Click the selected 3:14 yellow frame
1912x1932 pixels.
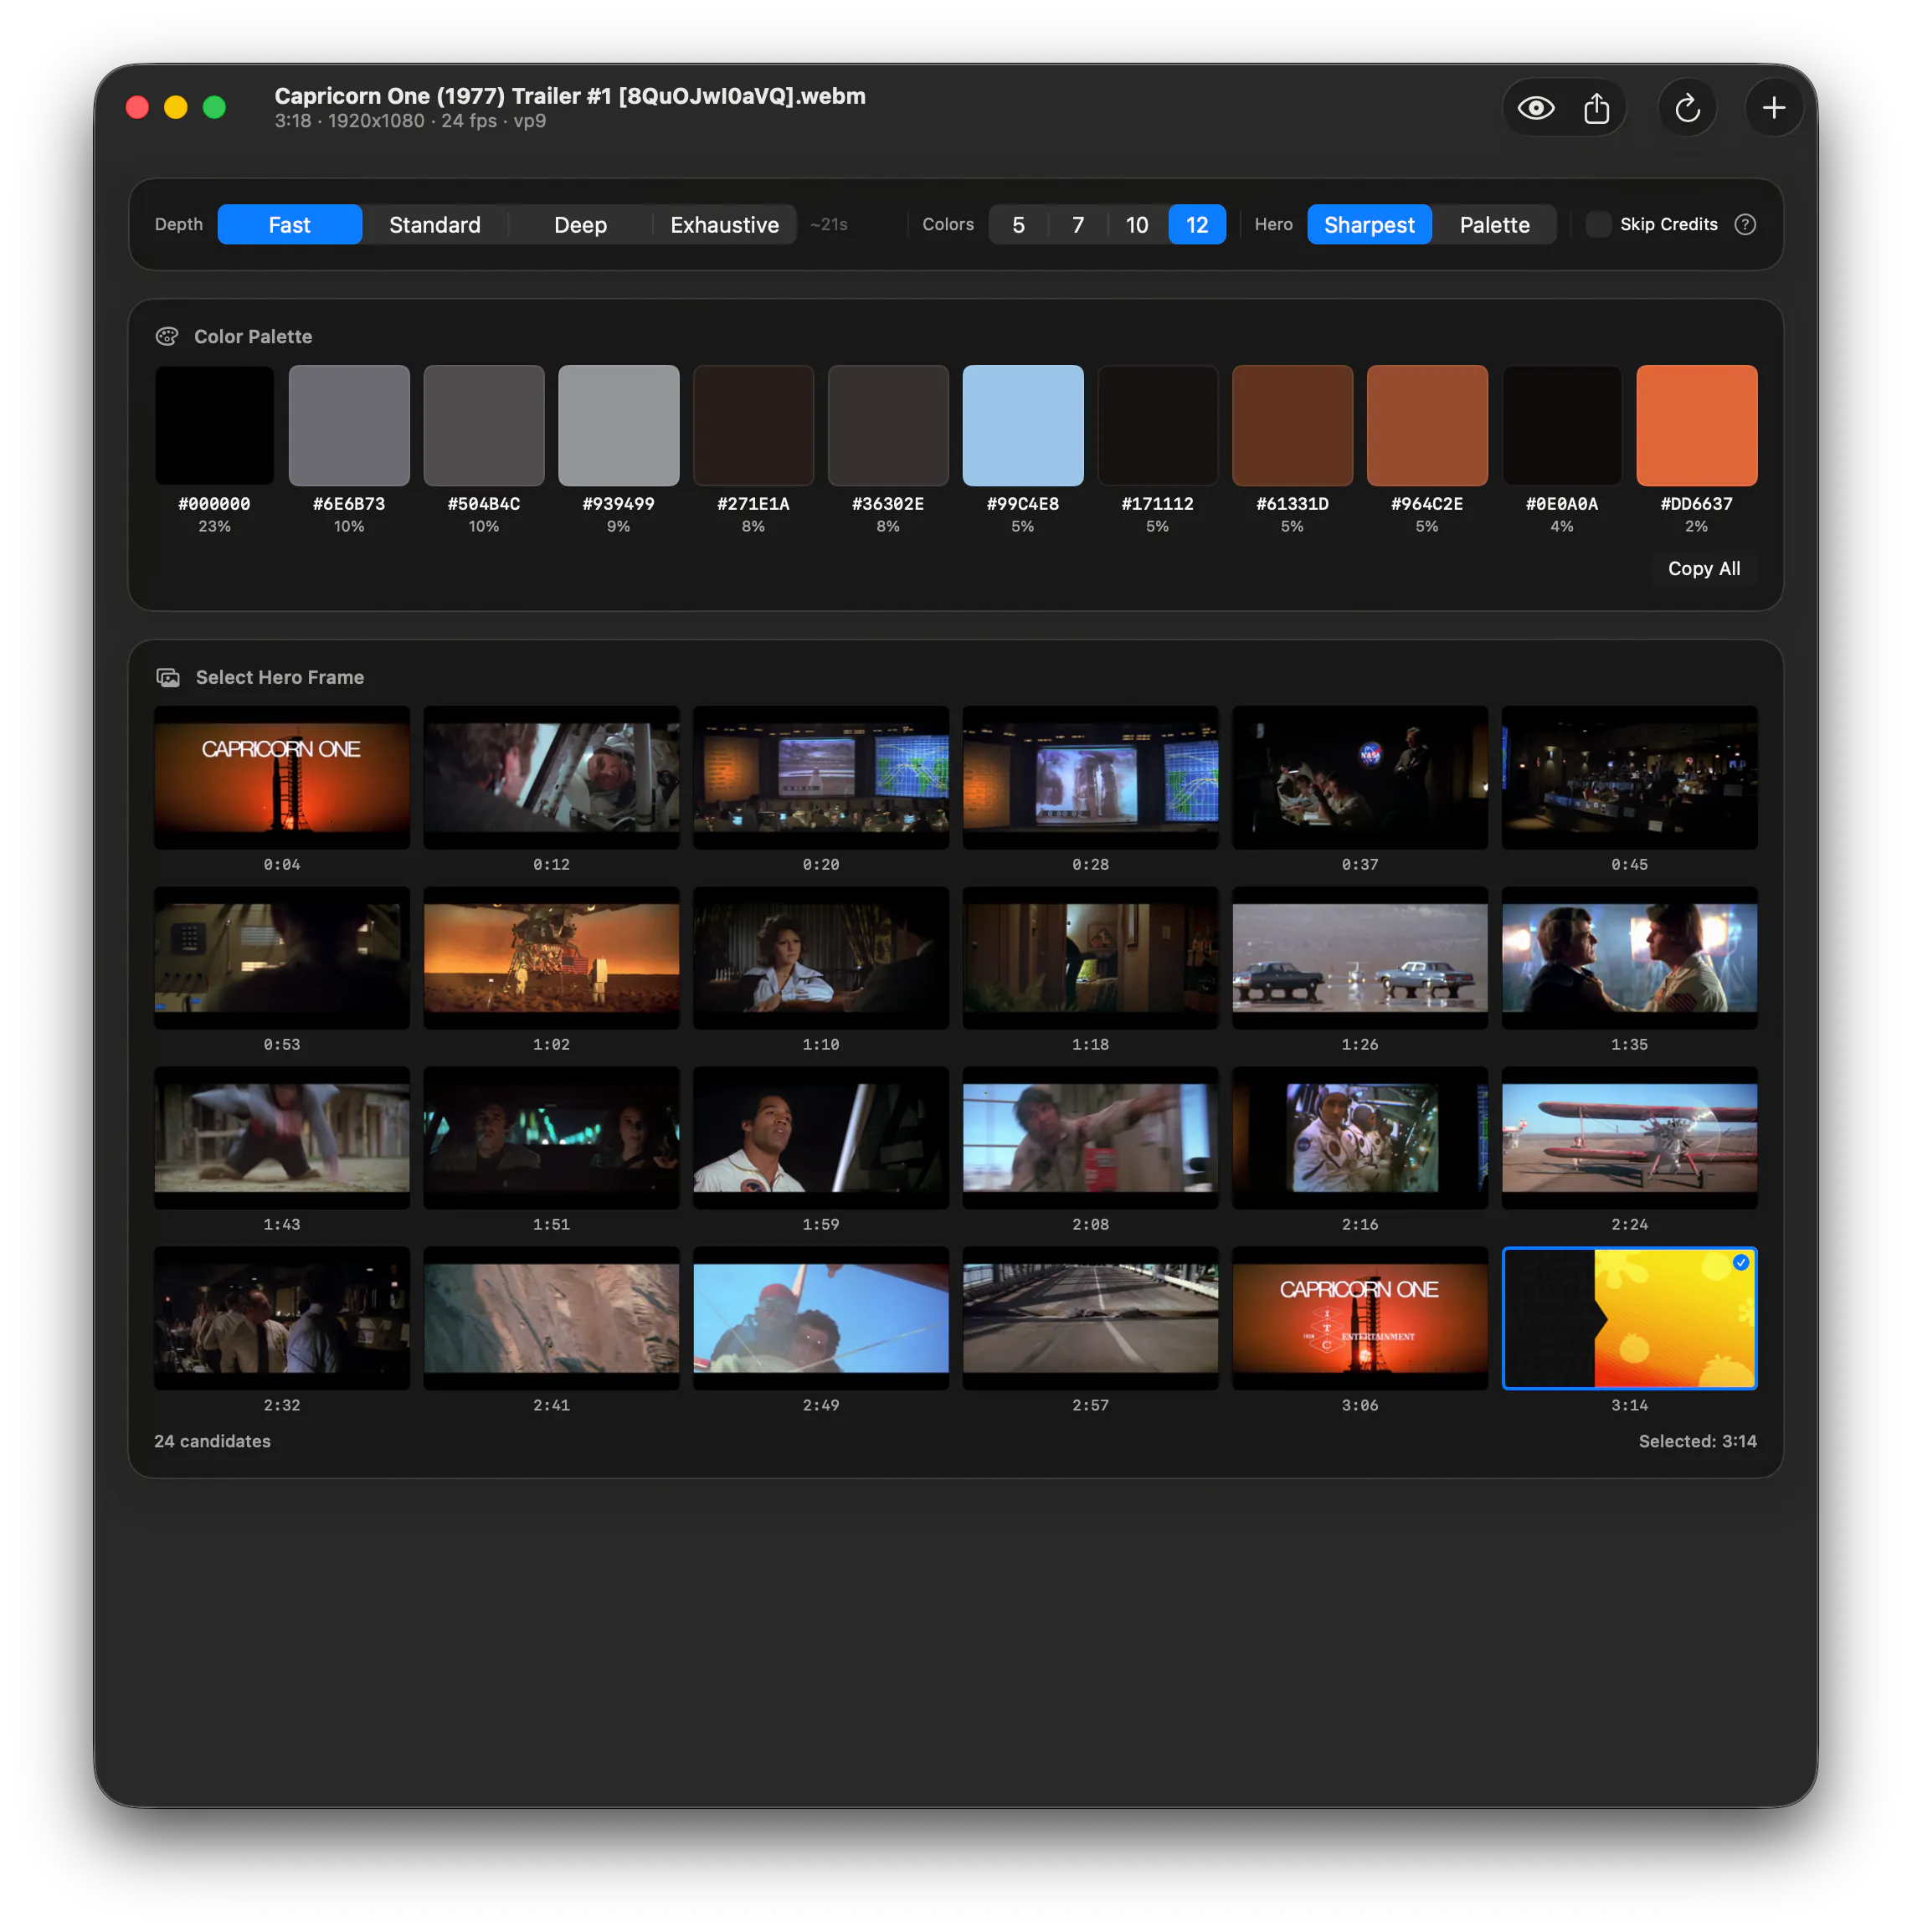click(x=1629, y=1318)
